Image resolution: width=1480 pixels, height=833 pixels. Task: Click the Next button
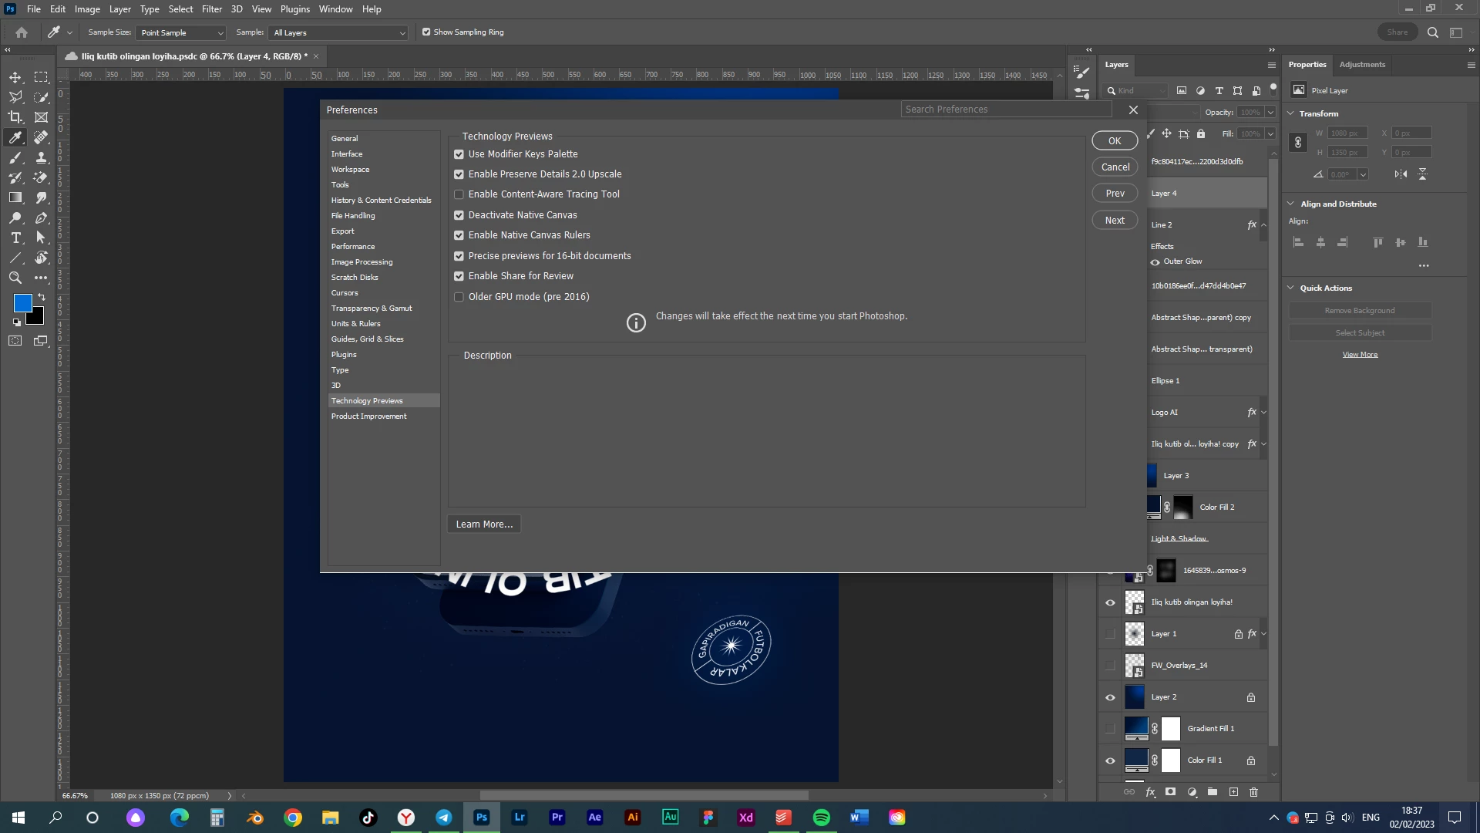[x=1115, y=221]
